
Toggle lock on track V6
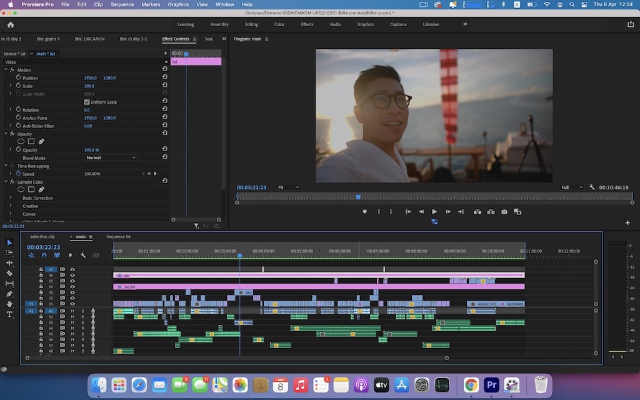[41, 275]
